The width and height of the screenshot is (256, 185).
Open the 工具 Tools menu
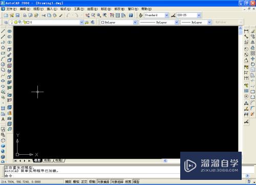79,9
